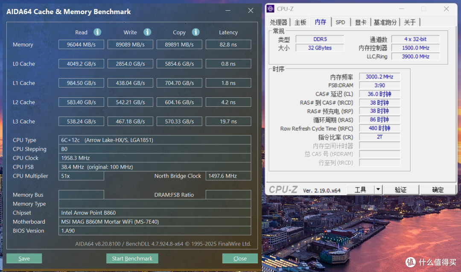Click the tRFC value 480 时钟
The height and width of the screenshot is (272, 461).
click(x=379, y=128)
